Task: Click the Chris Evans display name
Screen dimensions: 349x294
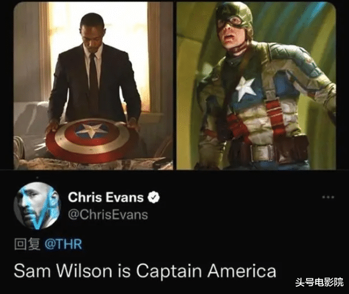Action: 106,197
